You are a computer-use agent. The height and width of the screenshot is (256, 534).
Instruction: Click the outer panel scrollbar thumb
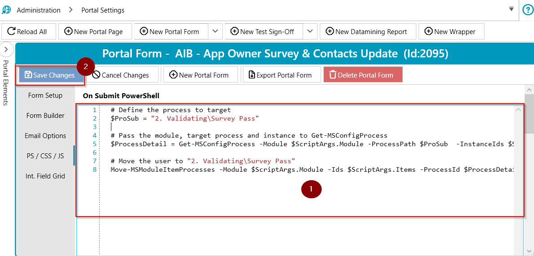click(x=529, y=113)
